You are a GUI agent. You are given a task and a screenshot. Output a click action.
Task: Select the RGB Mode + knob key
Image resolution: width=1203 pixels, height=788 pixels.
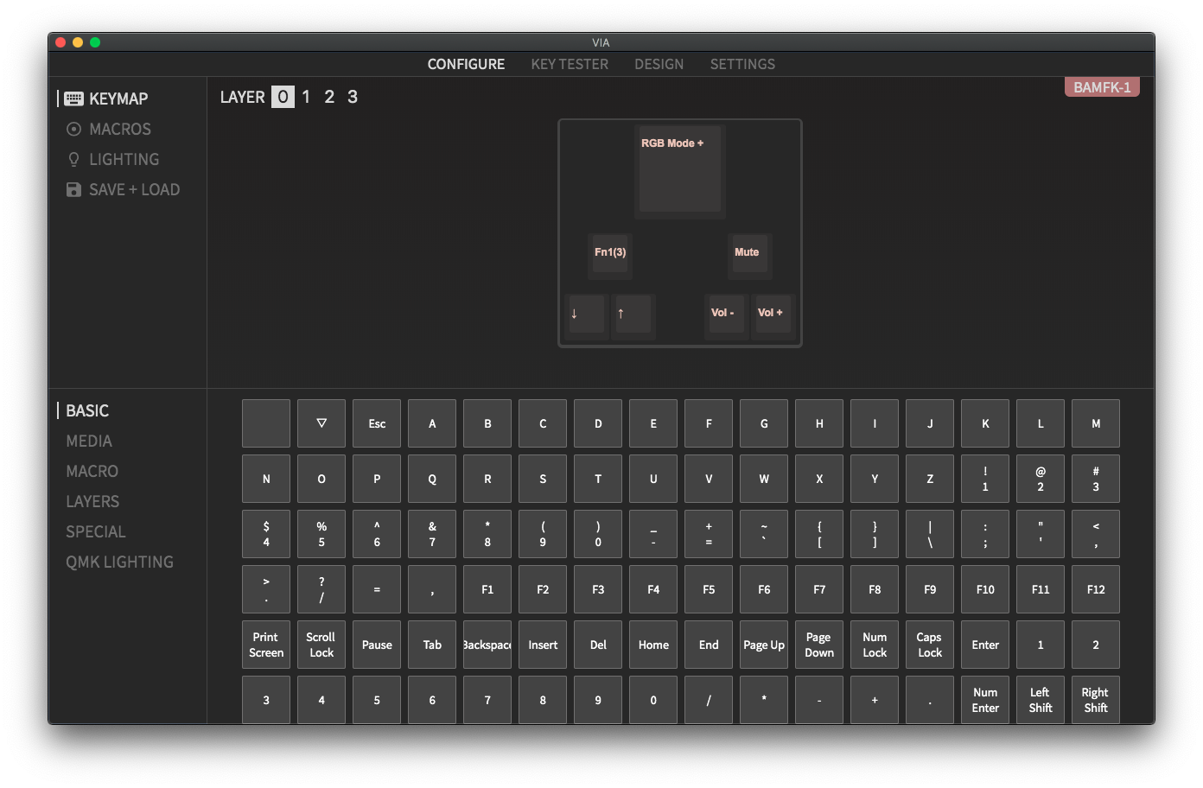coord(679,169)
